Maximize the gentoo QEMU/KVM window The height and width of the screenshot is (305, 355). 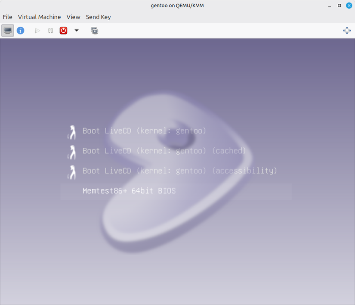tap(339, 6)
